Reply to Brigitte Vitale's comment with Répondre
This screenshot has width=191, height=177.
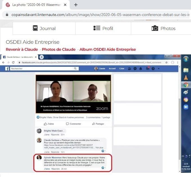55,135
